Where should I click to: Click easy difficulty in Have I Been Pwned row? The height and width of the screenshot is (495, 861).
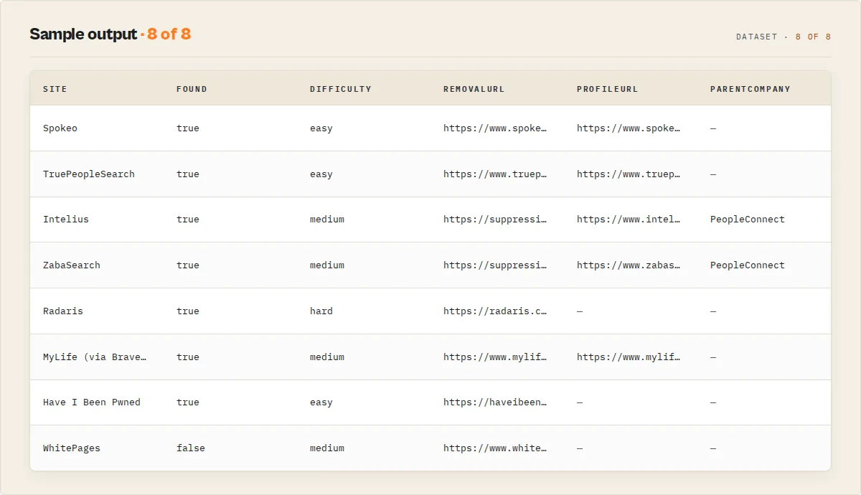[321, 402]
